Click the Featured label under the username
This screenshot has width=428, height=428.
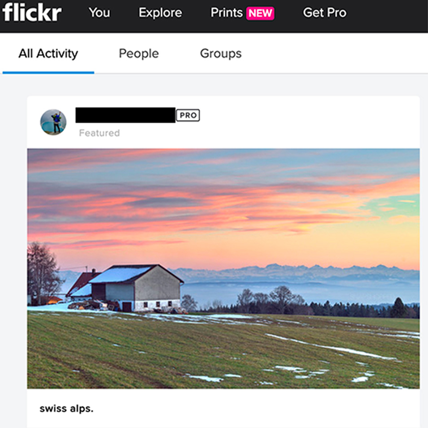point(99,133)
